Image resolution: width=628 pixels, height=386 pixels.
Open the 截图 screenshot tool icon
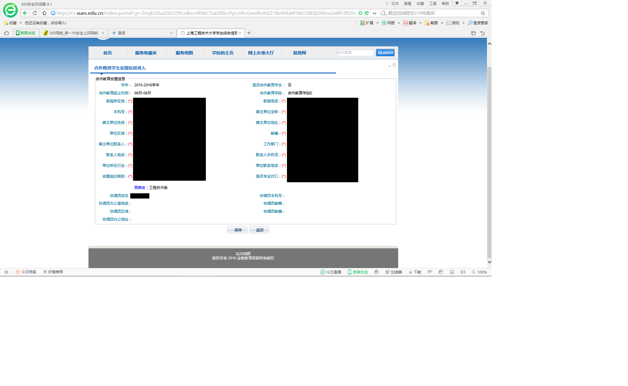(x=427, y=23)
